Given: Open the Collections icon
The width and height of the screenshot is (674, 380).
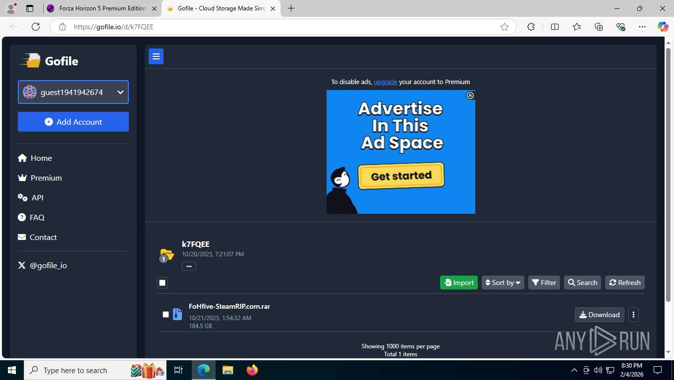Looking at the screenshot, I should click(x=599, y=27).
